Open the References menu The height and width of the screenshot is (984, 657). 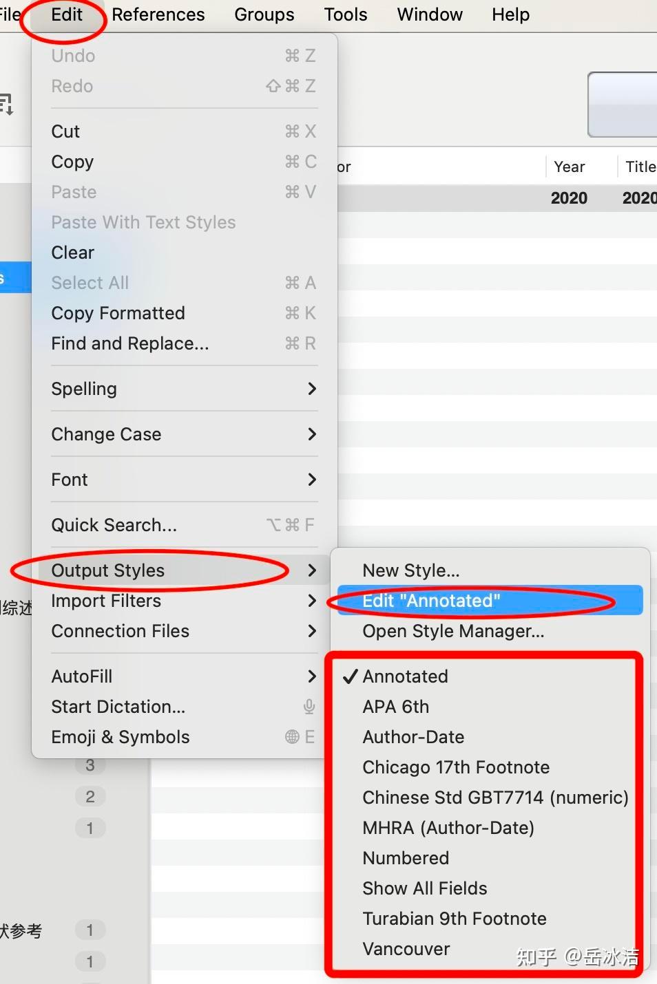pyautogui.click(x=158, y=14)
